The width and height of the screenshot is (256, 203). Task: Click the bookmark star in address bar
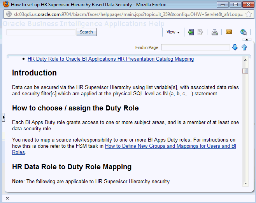coord(249,14)
